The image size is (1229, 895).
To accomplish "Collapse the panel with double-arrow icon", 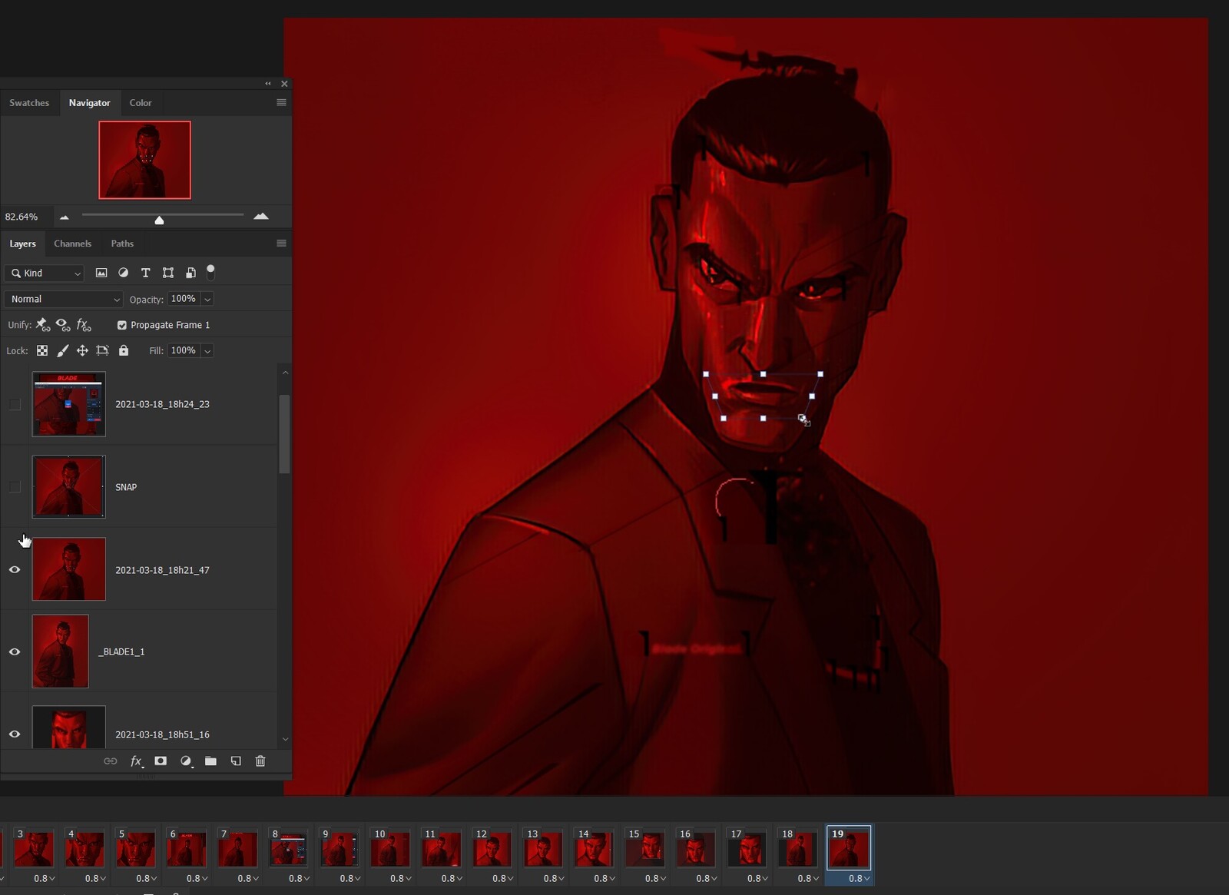I will coord(268,84).
